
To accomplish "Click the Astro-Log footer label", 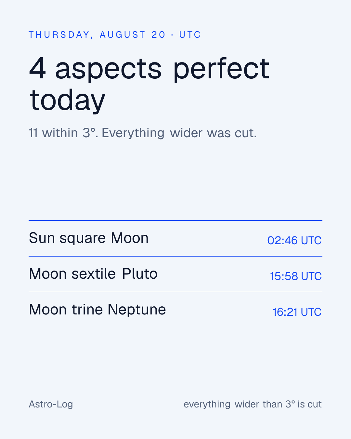I will point(51,404).
